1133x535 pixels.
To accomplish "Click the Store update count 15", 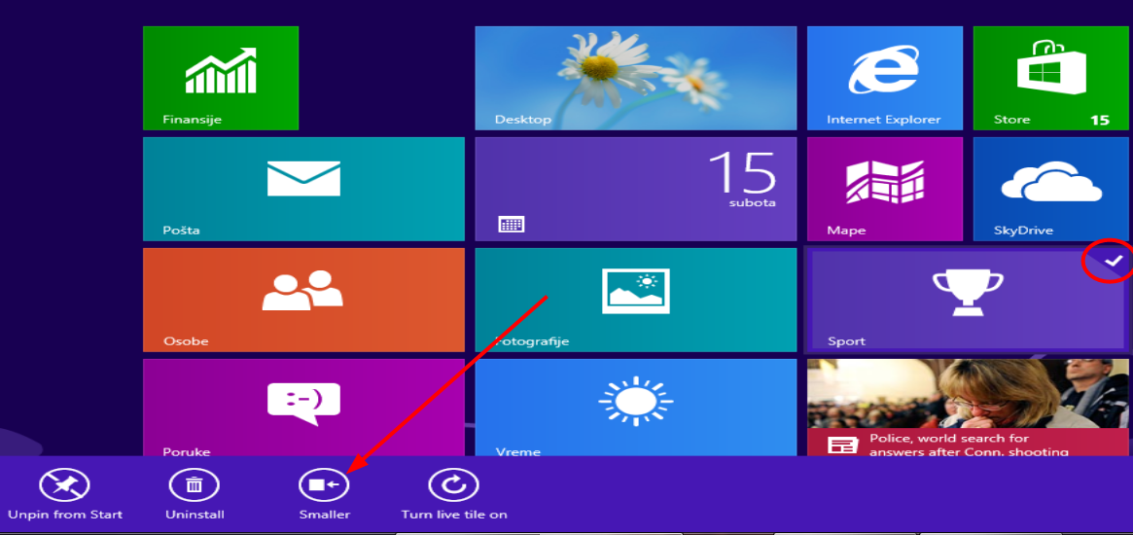I will 1100,120.
